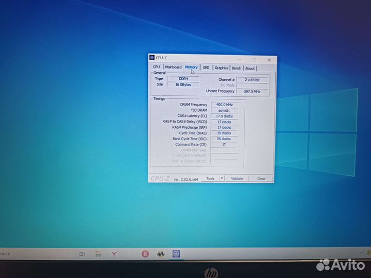Select the Memory tab
The width and height of the screenshot is (371, 278).
(x=191, y=67)
